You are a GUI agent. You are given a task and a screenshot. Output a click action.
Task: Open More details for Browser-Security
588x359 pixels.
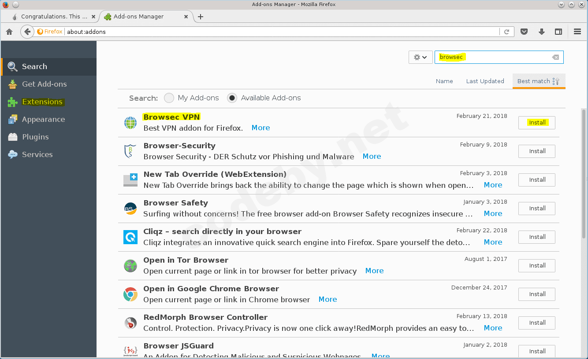372,156
